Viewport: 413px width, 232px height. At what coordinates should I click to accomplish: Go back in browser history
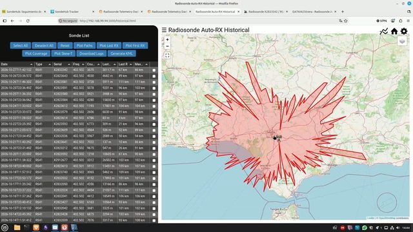tap(12, 21)
